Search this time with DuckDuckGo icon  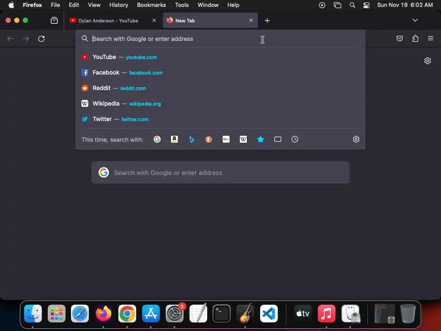pos(209,139)
